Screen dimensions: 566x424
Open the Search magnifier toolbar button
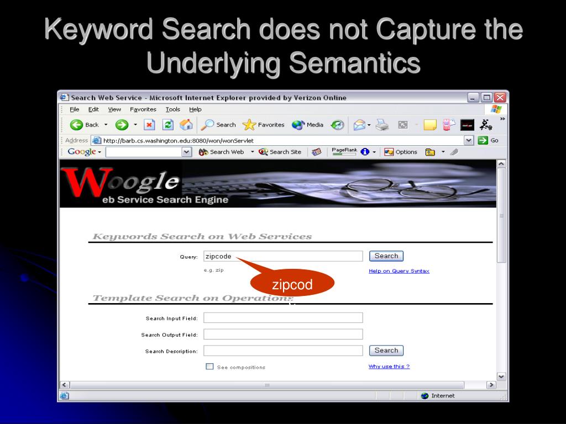point(218,125)
